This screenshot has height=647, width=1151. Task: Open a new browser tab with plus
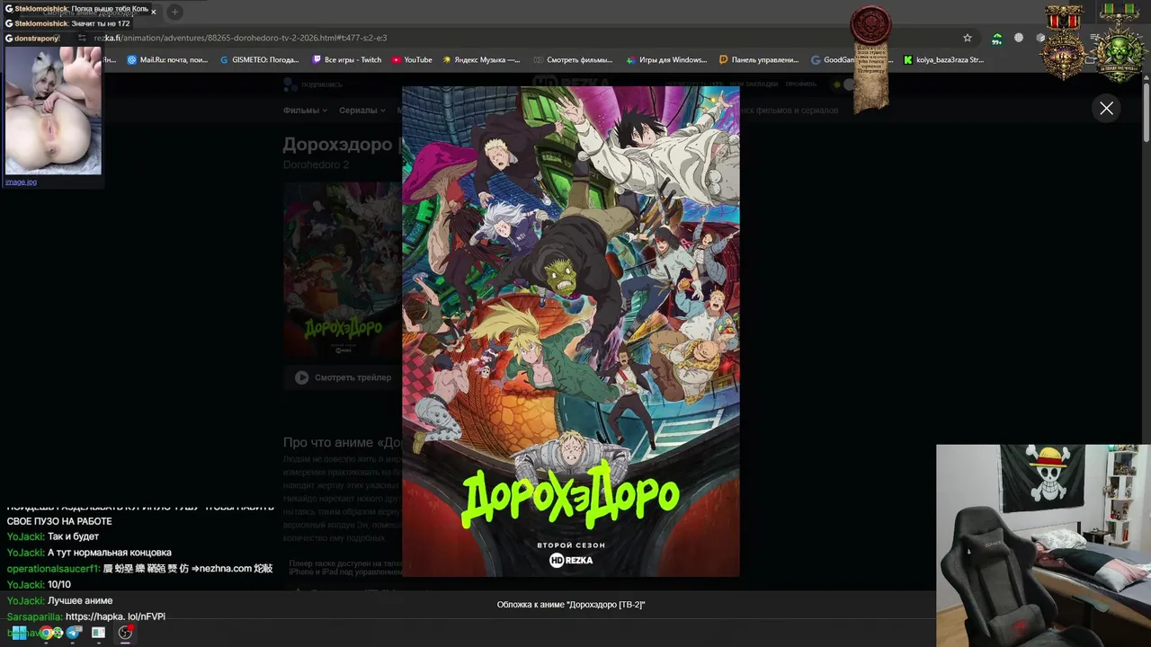point(174,12)
